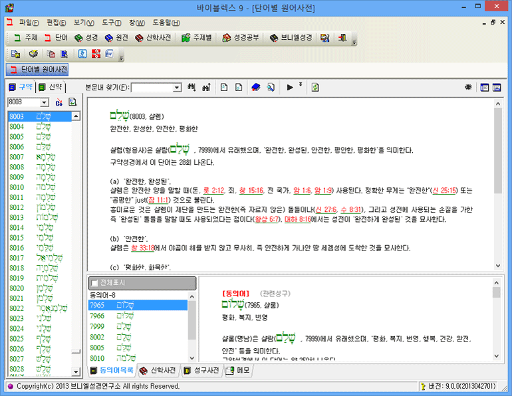Select synonym entry 8002
Screen dimensions: 512x396
click(x=138, y=338)
